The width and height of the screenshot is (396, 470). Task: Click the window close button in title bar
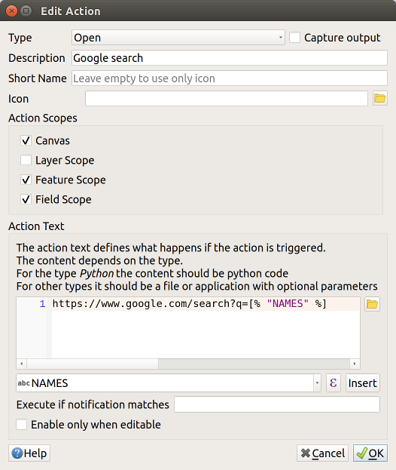(x=11, y=11)
